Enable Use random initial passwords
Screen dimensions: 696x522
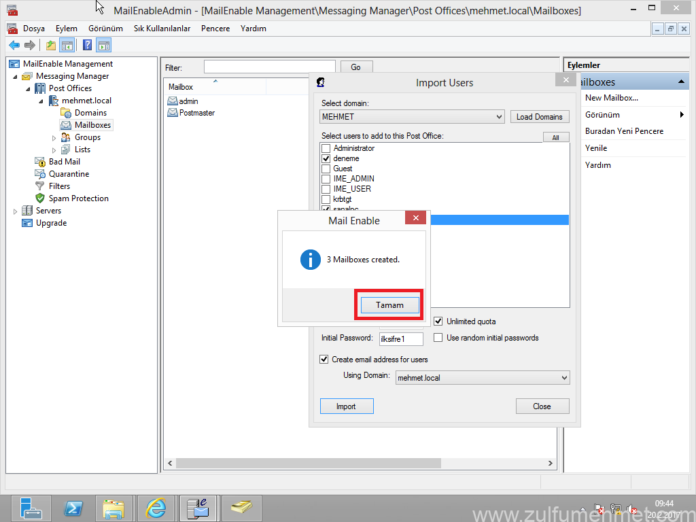point(438,338)
